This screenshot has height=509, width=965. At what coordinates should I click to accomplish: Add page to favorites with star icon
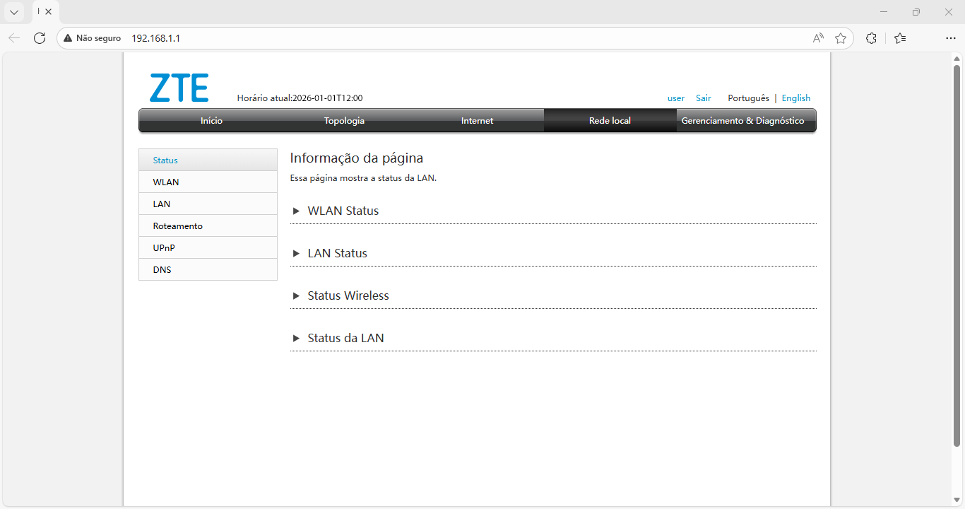tap(841, 38)
